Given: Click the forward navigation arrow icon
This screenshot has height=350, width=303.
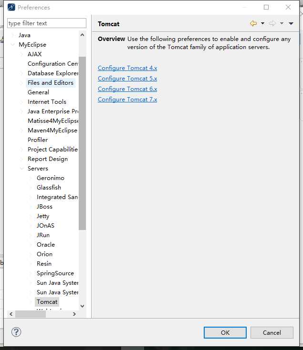Looking at the screenshot, I should pyautogui.click(x=272, y=23).
